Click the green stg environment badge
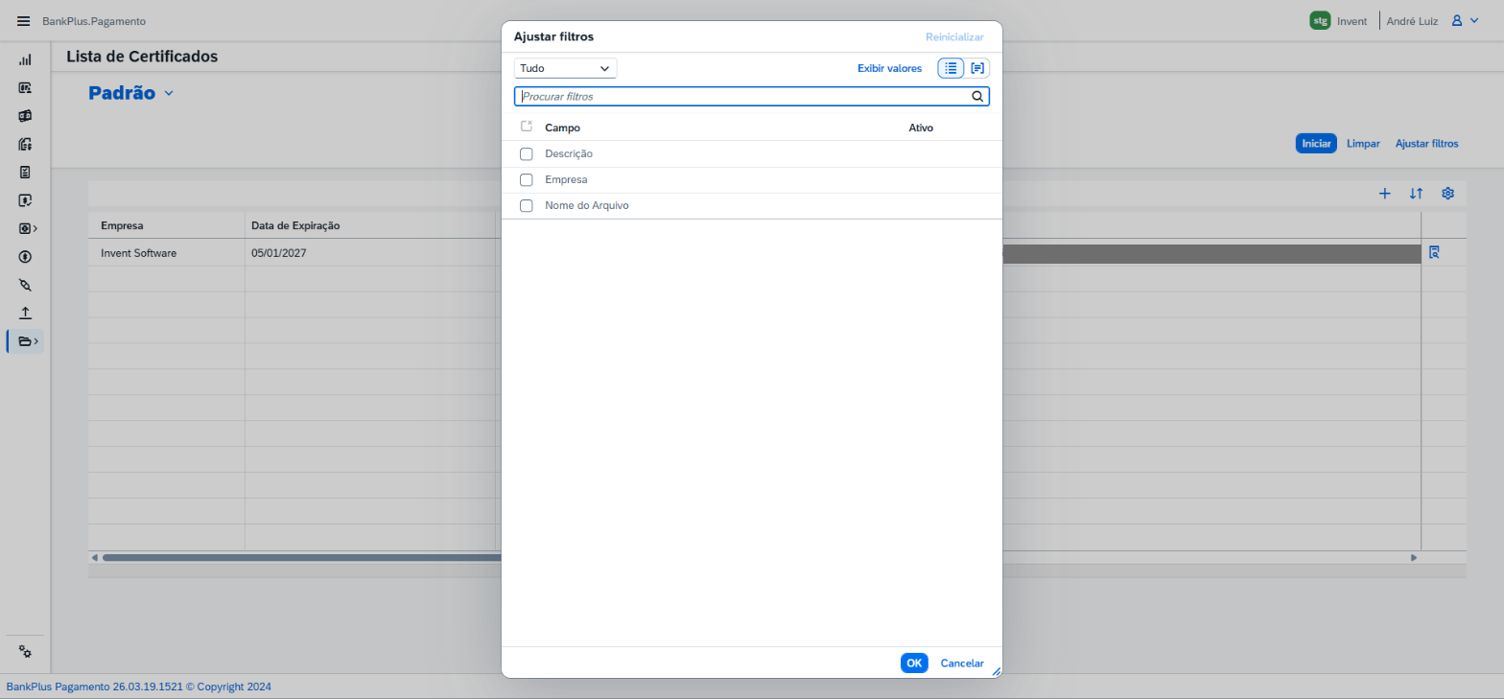The height and width of the screenshot is (699, 1504). click(x=1320, y=20)
